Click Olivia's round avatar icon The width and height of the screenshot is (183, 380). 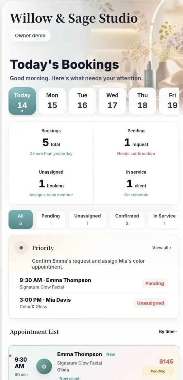(x=44, y=367)
